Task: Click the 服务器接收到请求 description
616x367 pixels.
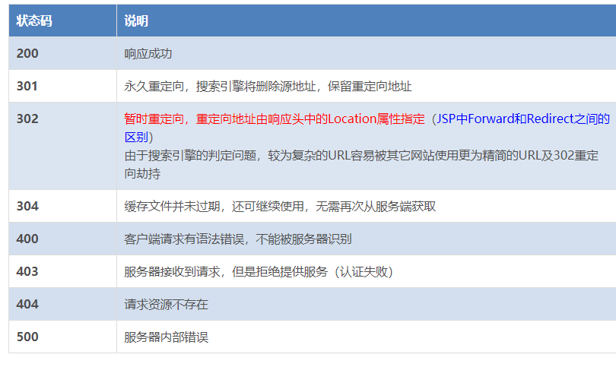Action: (259, 271)
